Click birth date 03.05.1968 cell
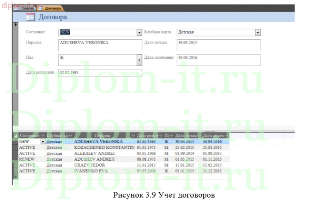The width and height of the screenshot is (310, 203). coord(149,154)
